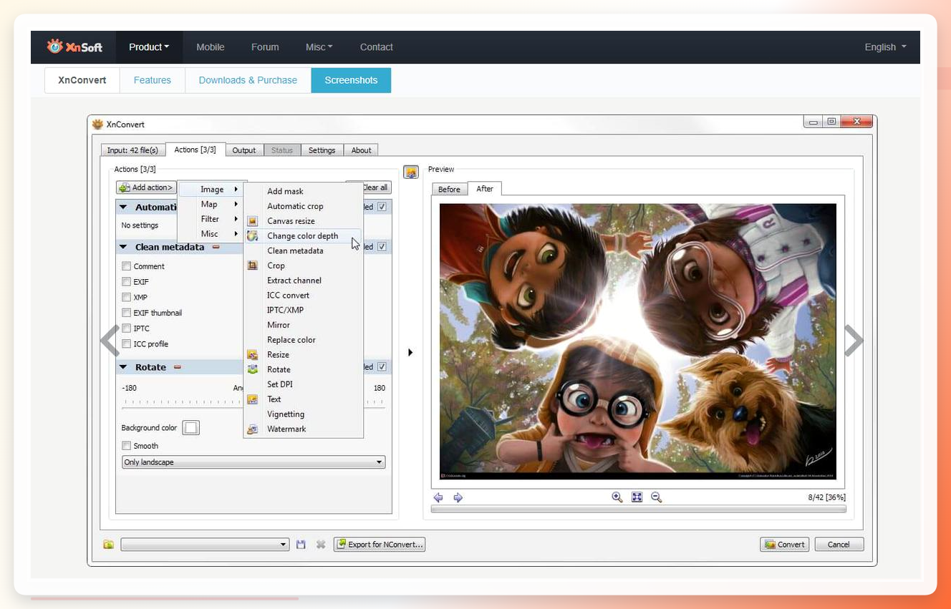
Task: Click the Cancel button
Action: tap(839, 545)
